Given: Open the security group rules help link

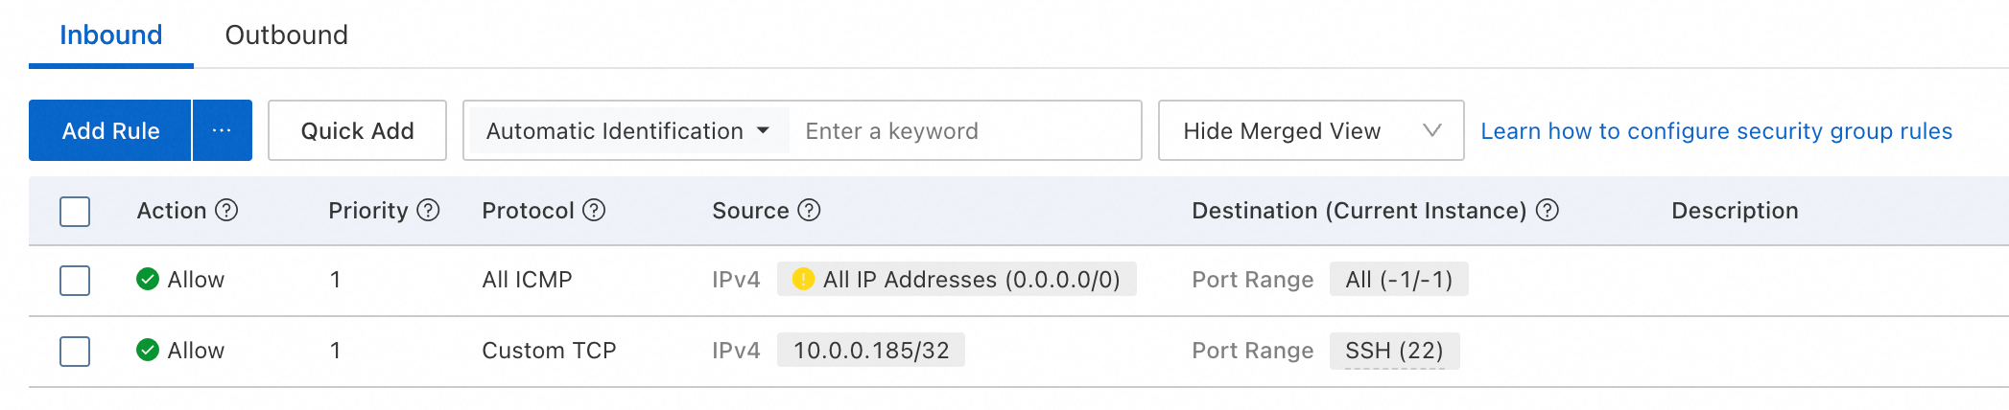Looking at the screenshot, I should [1716, 131].
